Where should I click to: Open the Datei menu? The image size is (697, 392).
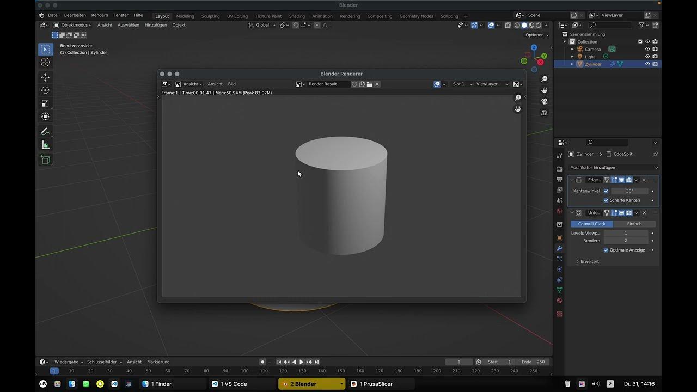tap(53, 15)
